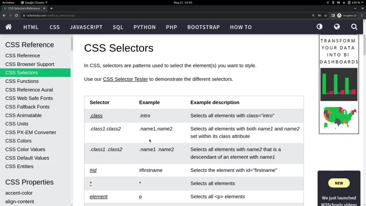Viewport: 366px width, 206px height.
Task: Click the Bluetooth icon in the top bar
Action: tap(333, 3)
